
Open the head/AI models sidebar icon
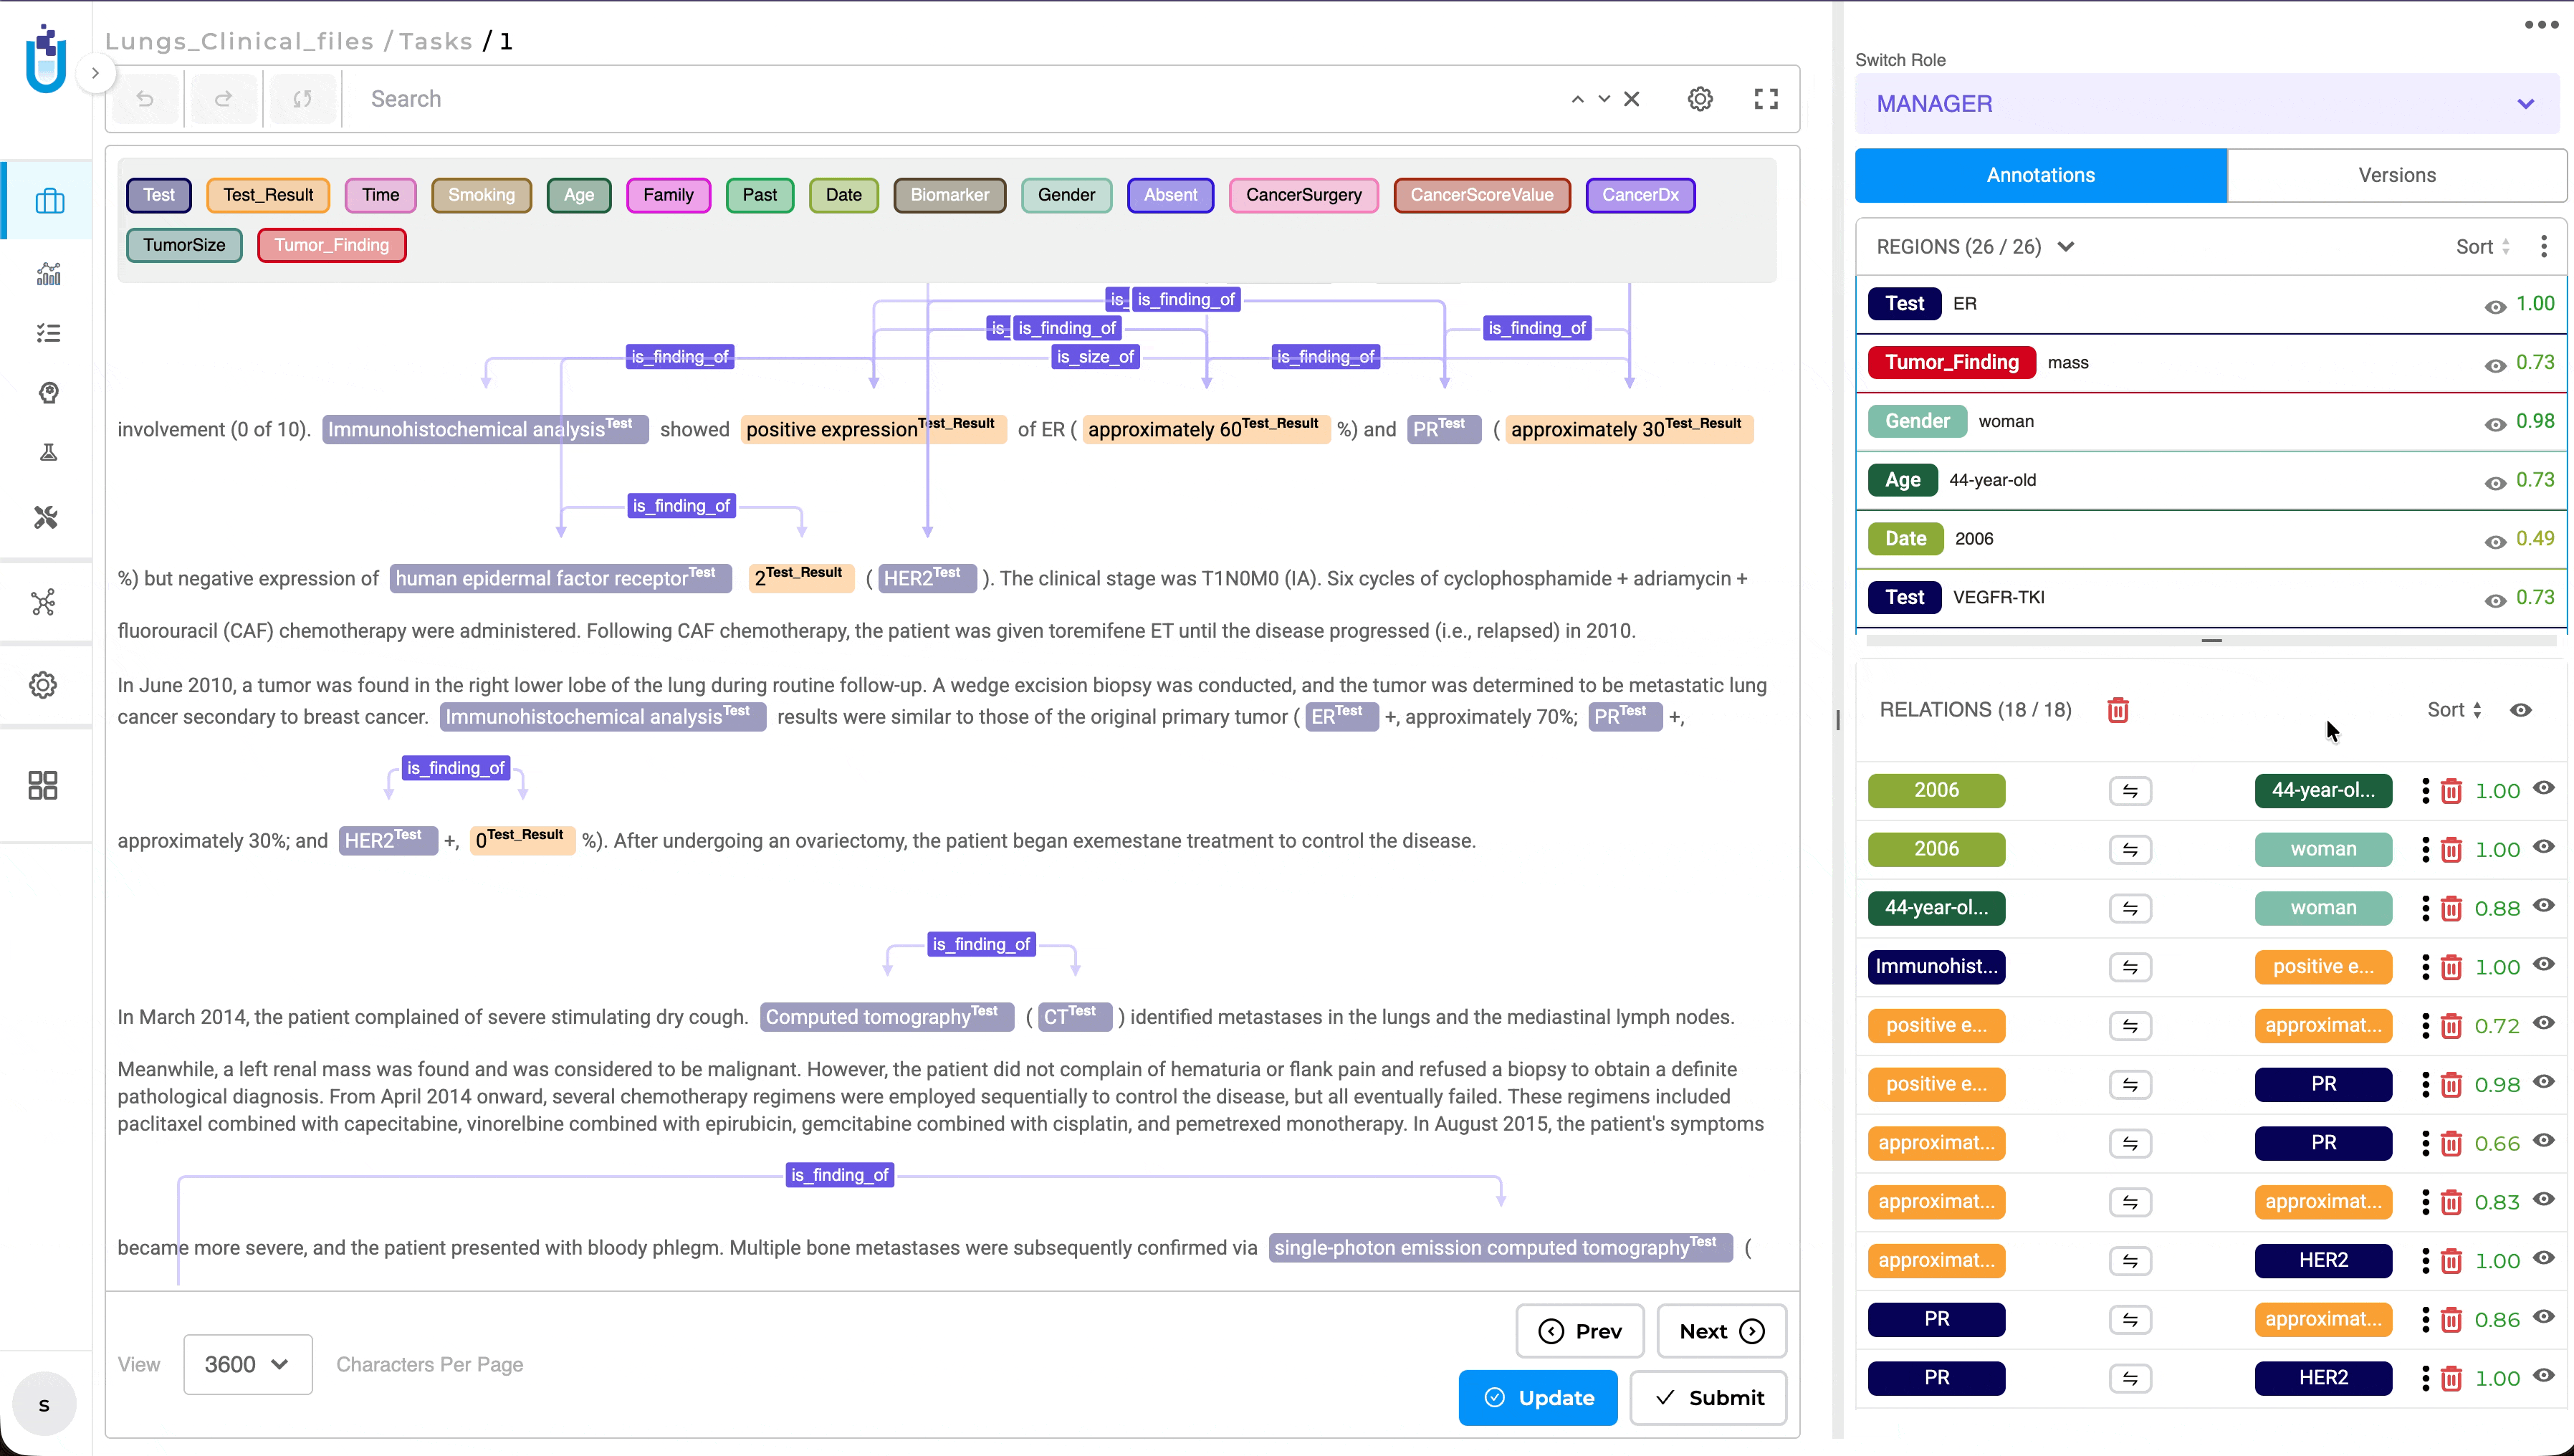[48, 392]
